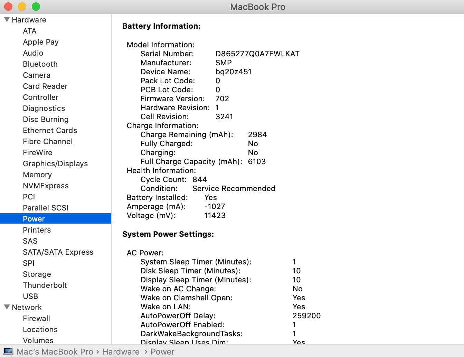Select the highlighted Power item
The width and height of the screenshot is (464, 357).
(56, 219)
